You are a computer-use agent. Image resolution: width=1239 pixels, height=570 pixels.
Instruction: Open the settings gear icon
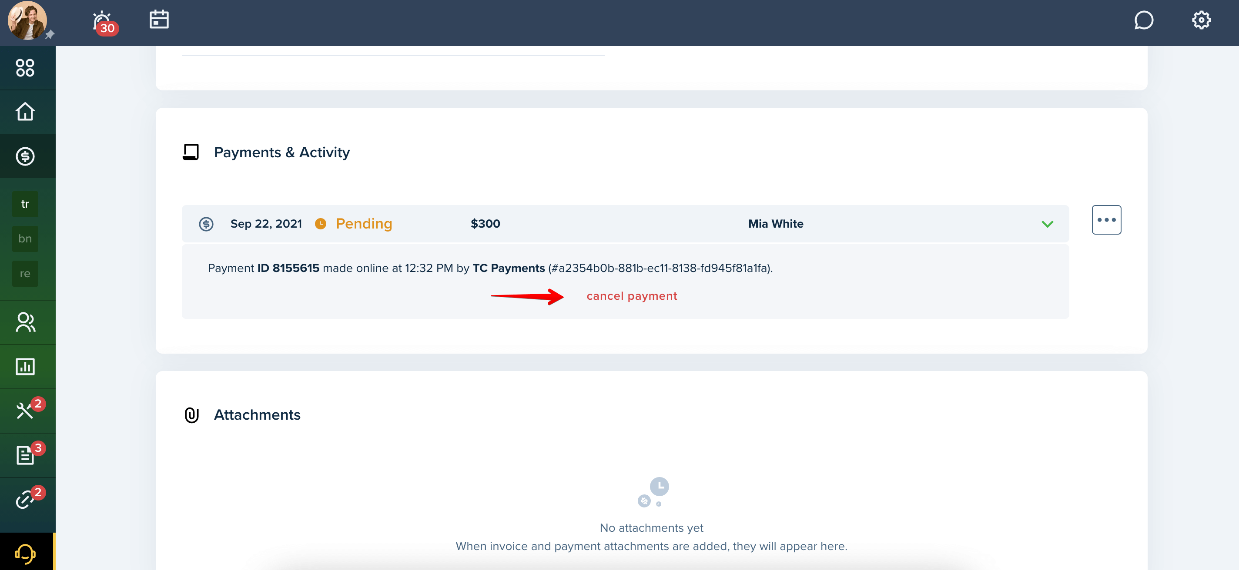(x=1201, y=20)
